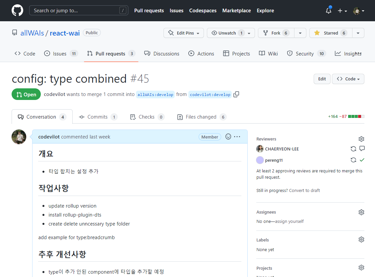Switch to the Actions tab
This screenshot has height=277, width=375.
pos(201,54)
